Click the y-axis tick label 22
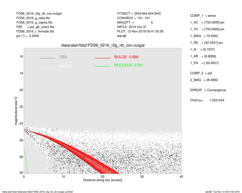Screen dimensions: 242x193 [x=21, y=107]
